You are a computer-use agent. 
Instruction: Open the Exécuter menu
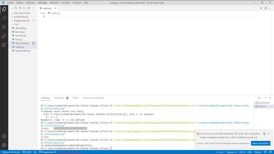66,3
